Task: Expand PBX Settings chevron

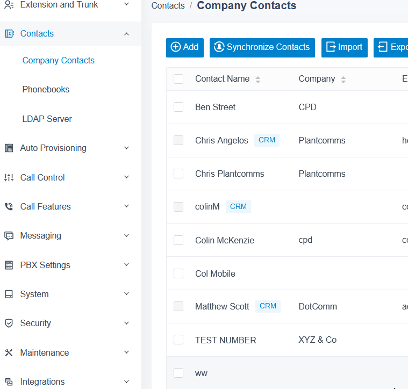Action: point(126,265)
